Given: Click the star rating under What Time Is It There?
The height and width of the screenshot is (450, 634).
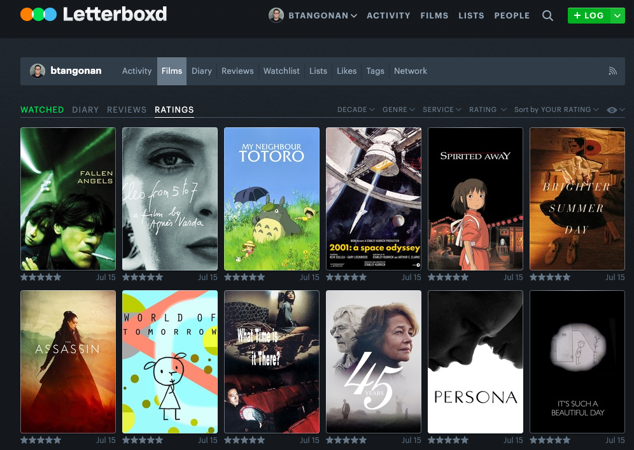Looking at the screenshot, I should [x=244, y=440].
